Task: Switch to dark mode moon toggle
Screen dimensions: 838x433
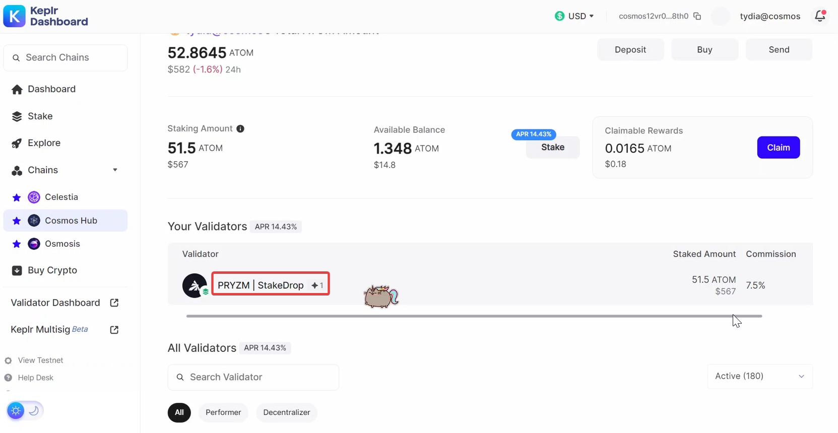Action: click(x=34, y=411)
